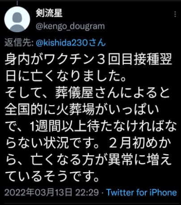Tap tweet line ら、亡くなる方が異常に増え
181x205 pixels.
click(88, 161)
